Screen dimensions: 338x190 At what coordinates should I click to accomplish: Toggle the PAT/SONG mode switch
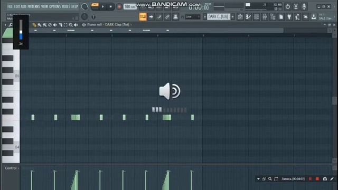(x=95, y=6)
